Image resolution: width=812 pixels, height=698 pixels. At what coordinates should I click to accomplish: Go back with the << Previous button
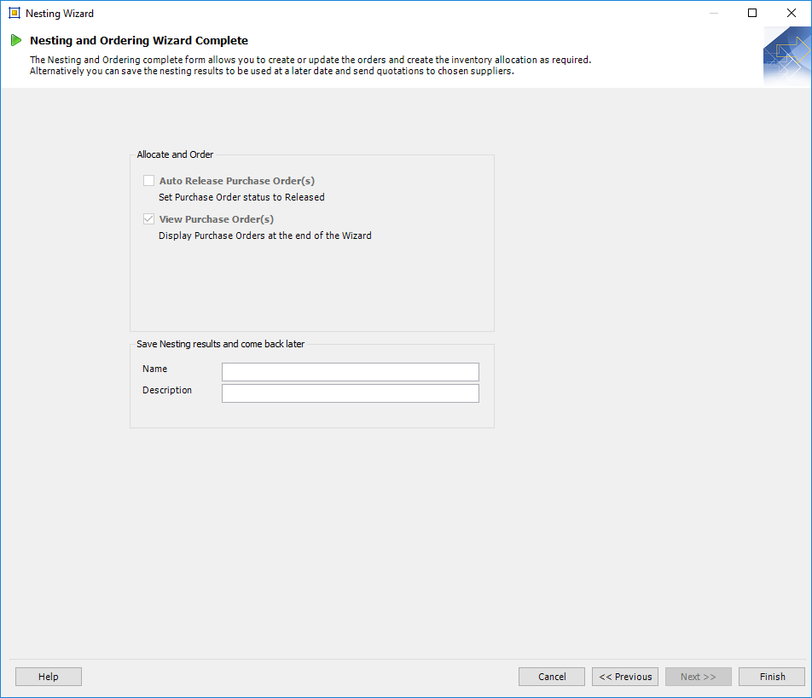point(625,677)
